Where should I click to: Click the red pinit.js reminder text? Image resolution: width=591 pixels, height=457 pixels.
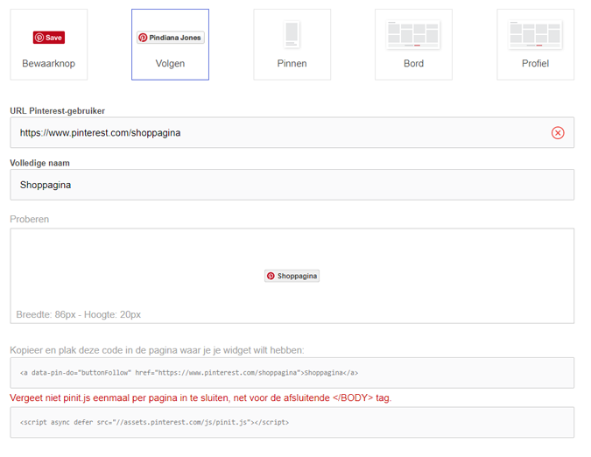pos(201,397)
